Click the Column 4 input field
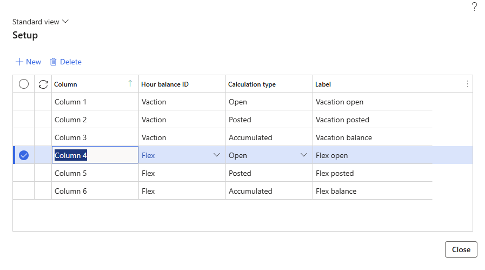This screenshot has width=485, height=270. pyautogui.click(x=95, y=155)
